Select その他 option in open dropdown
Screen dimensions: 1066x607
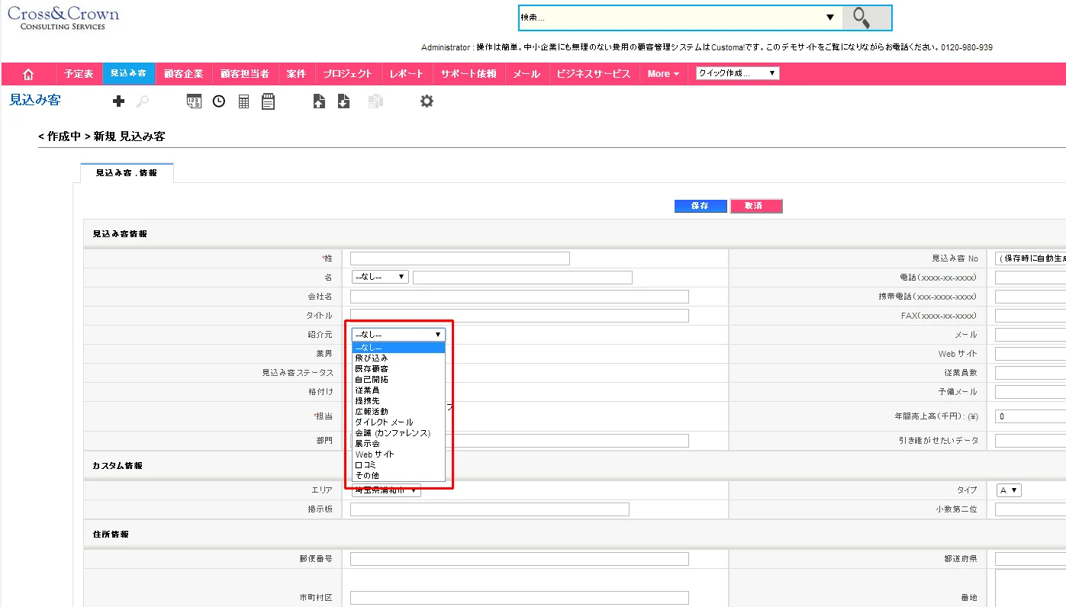[x=367, y=475]
